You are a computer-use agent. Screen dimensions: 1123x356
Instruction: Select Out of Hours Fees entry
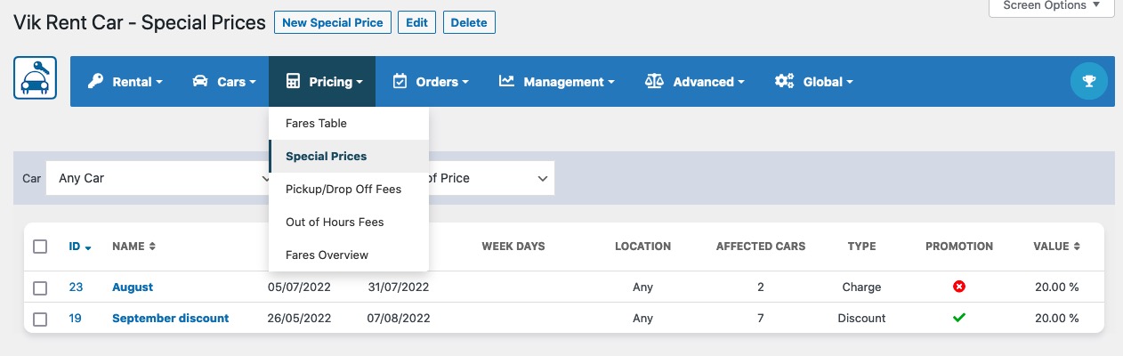pyautogui.click(x=349, y=222)
